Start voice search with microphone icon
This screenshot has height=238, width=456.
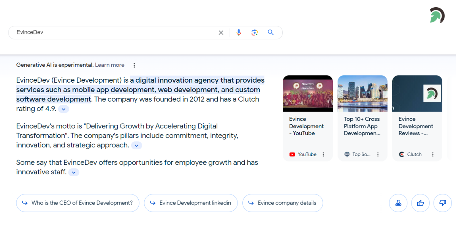point(239,33)
